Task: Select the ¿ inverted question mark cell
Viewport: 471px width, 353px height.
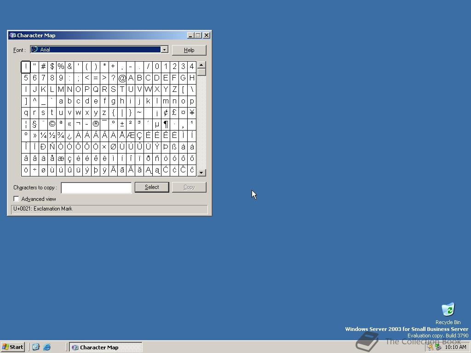Action: click(x=69, y=136)
